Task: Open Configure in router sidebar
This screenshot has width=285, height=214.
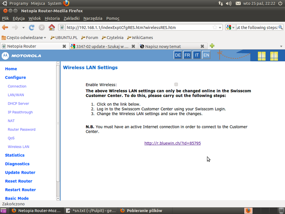Action: [x=15, y=77]
